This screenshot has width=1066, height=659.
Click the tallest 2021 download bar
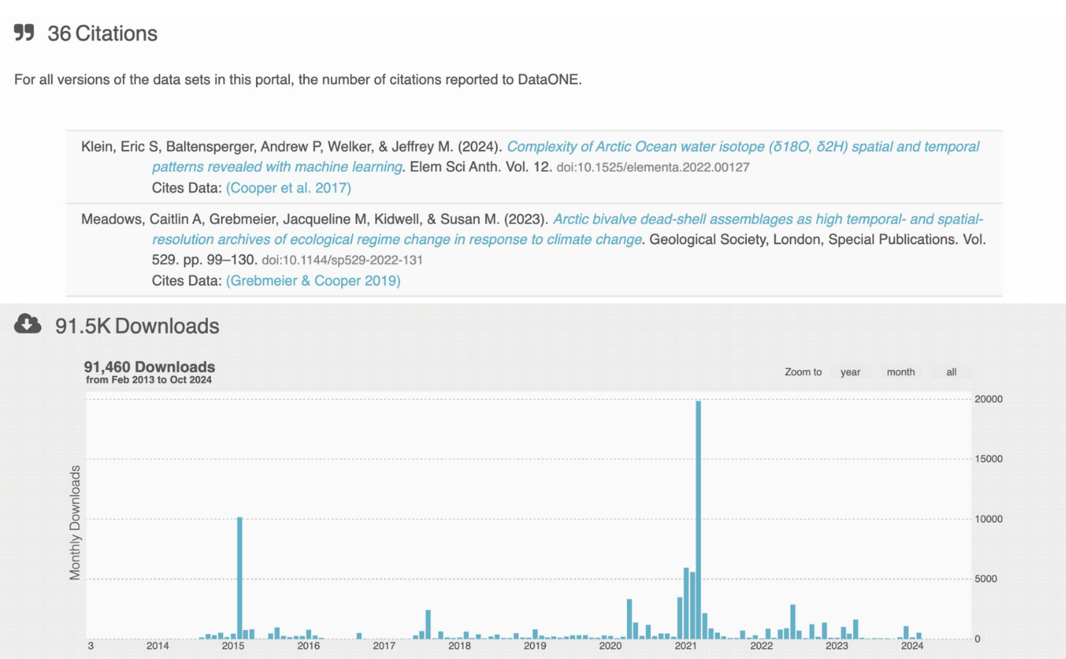pyautogui.click(x=699, y=519)
